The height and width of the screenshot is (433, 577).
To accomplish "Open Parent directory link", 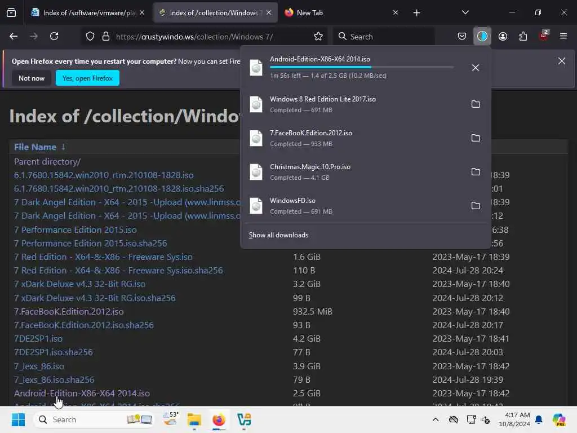I will pyautogui.click(x=47, y=162).
